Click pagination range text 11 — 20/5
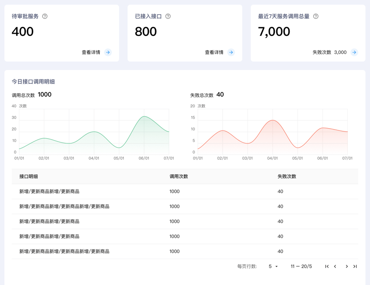The image size is (370, 285). pos(301,267)
